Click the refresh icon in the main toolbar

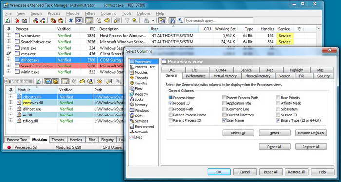pos(7,20)
